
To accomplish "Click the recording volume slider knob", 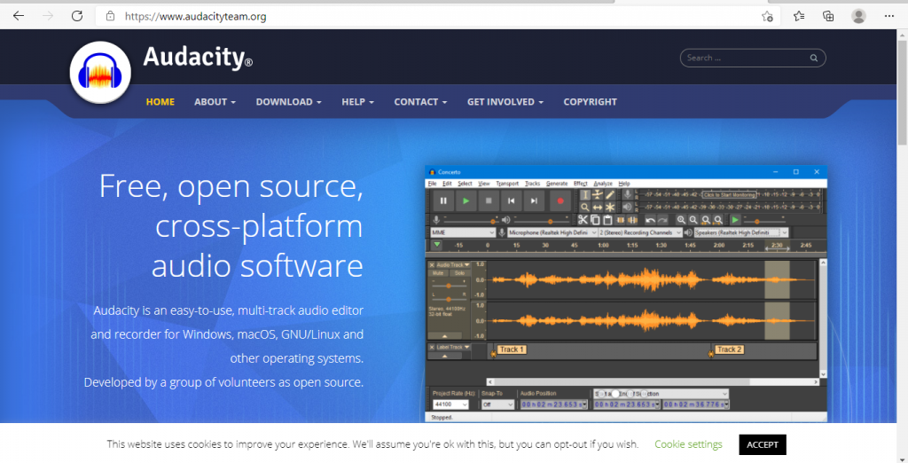I will (x=493, y=222).
